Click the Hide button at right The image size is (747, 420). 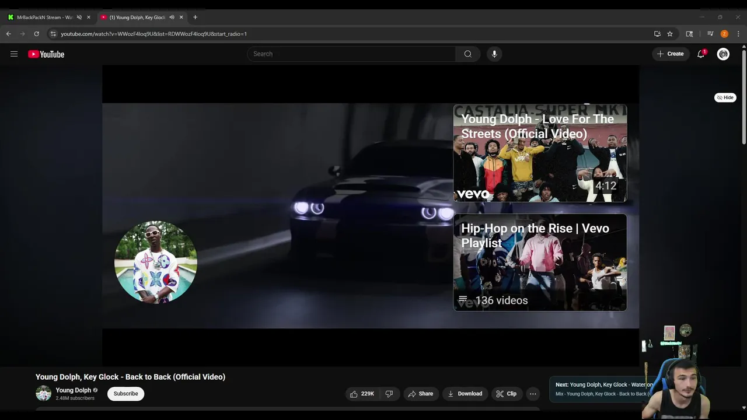pos(725,97)
